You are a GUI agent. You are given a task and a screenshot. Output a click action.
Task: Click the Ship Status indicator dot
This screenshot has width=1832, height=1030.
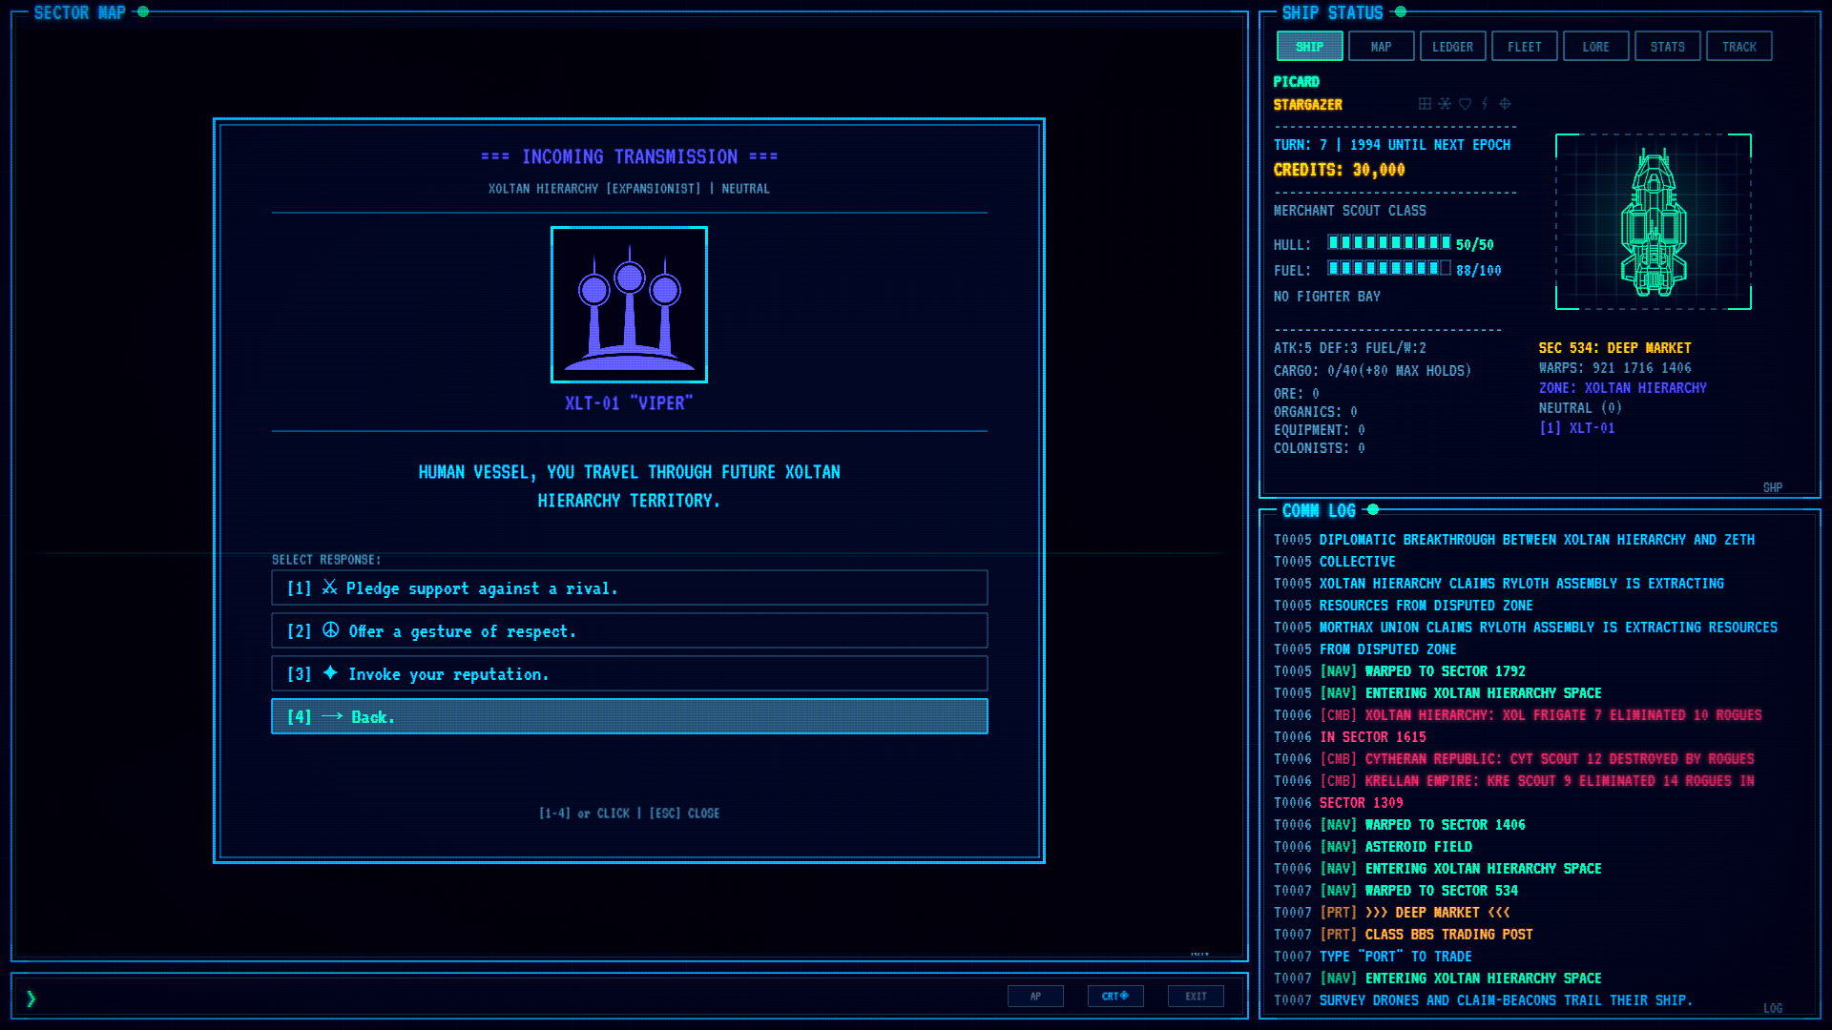[x=1401, y=11]
